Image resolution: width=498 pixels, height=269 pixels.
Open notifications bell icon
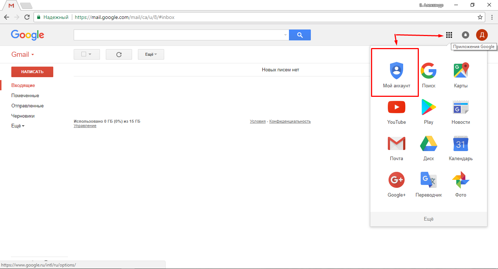pos(466,35)
